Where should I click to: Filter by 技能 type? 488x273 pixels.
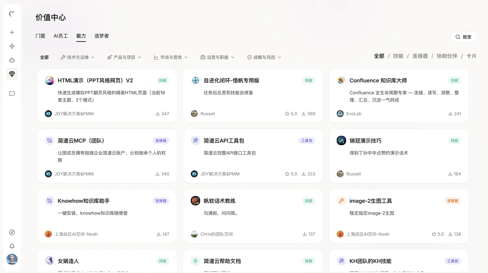coord(398,56)
